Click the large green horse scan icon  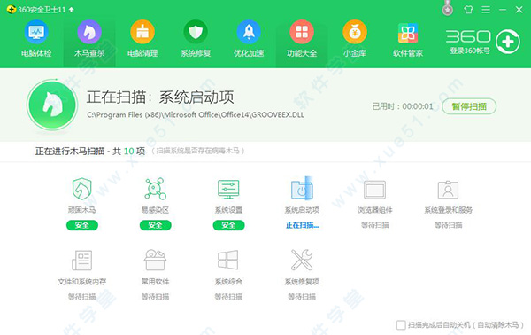(52, 105)
